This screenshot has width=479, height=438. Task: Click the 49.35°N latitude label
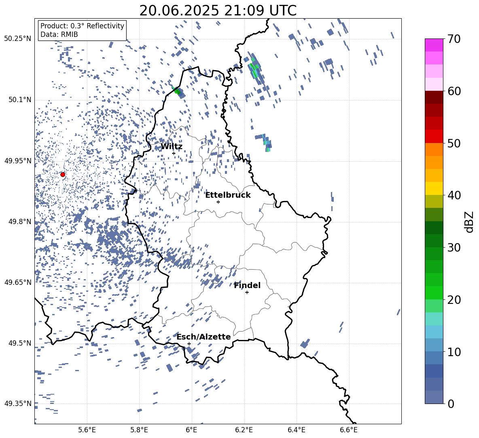coord(18,404)
